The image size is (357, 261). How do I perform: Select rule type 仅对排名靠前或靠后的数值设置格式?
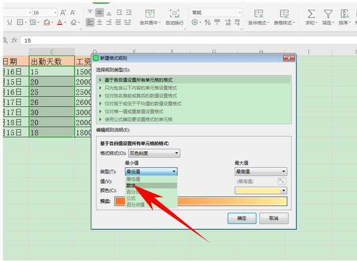coord(193,96)
